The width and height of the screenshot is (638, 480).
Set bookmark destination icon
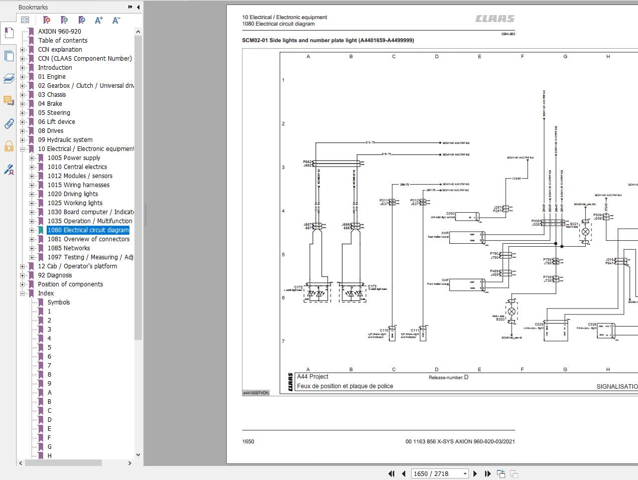pyautogui.click(x=81, y=20)
